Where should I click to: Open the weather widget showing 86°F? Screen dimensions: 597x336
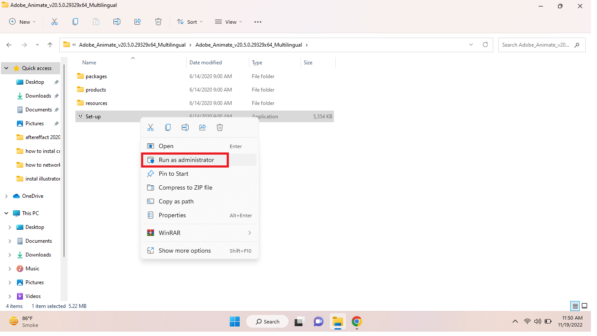tap(24, 321)
